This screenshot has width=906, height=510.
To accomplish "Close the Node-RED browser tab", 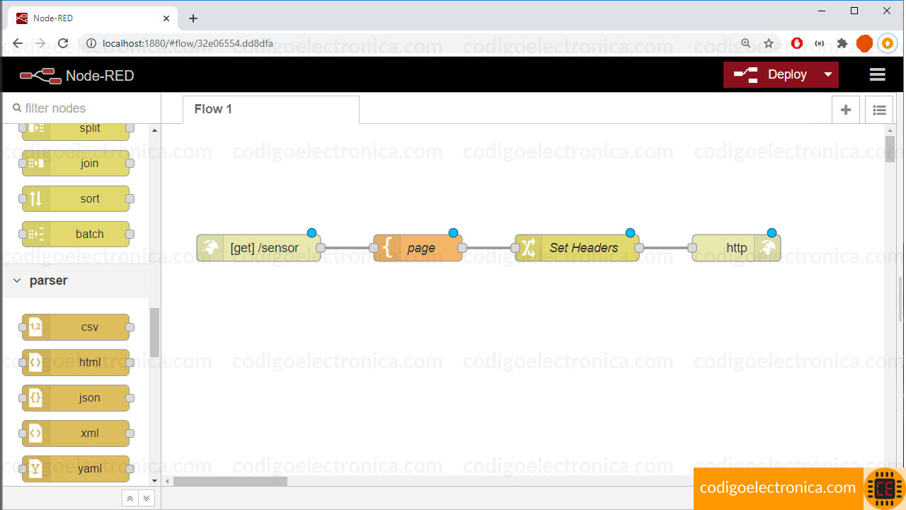I will click(x=167, y=18).
